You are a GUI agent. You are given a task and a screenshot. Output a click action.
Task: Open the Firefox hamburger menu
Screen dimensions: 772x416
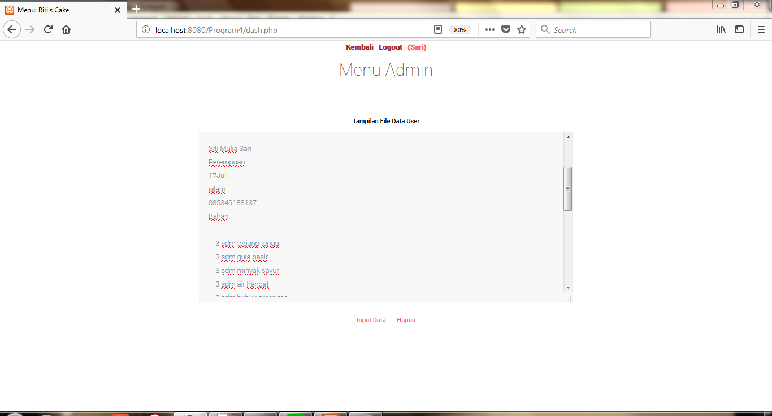tap(761, 29)
